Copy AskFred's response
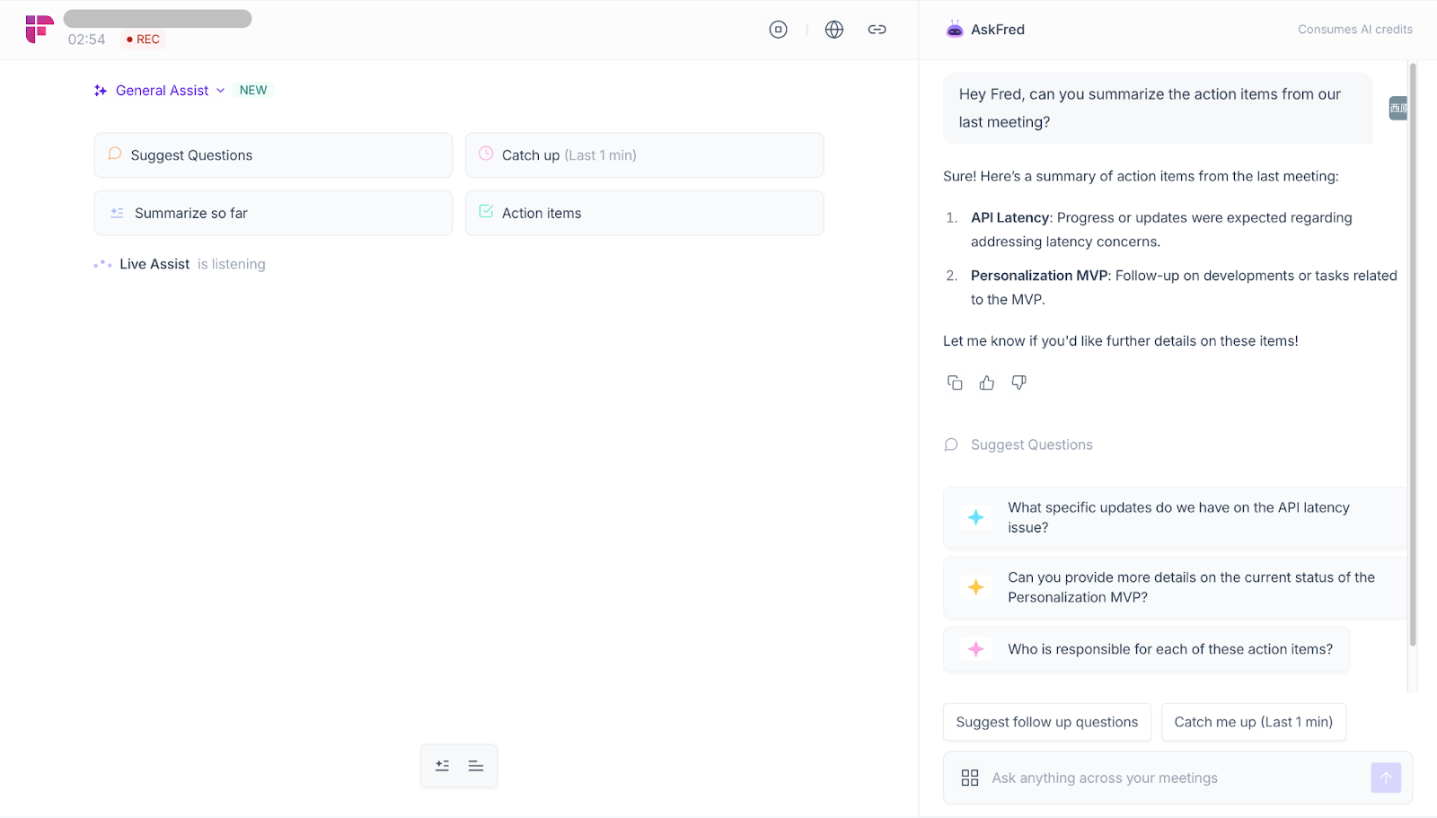The width and height of the screenshot is (1437, 818). tap(954, 383)
